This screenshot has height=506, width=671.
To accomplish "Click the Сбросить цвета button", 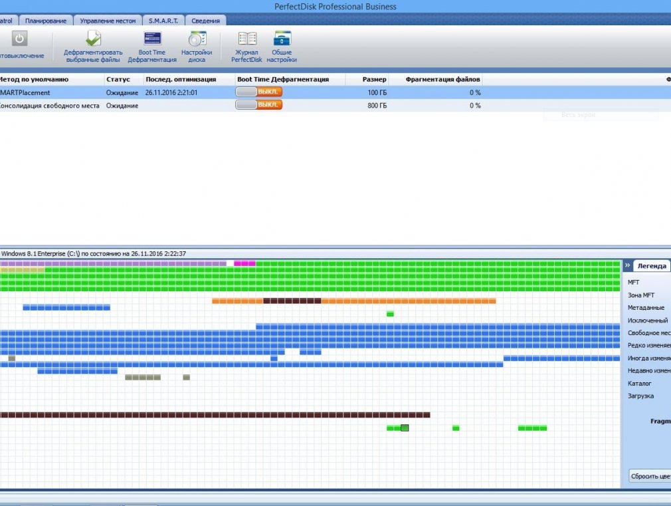I will click(x=650, y=476).
